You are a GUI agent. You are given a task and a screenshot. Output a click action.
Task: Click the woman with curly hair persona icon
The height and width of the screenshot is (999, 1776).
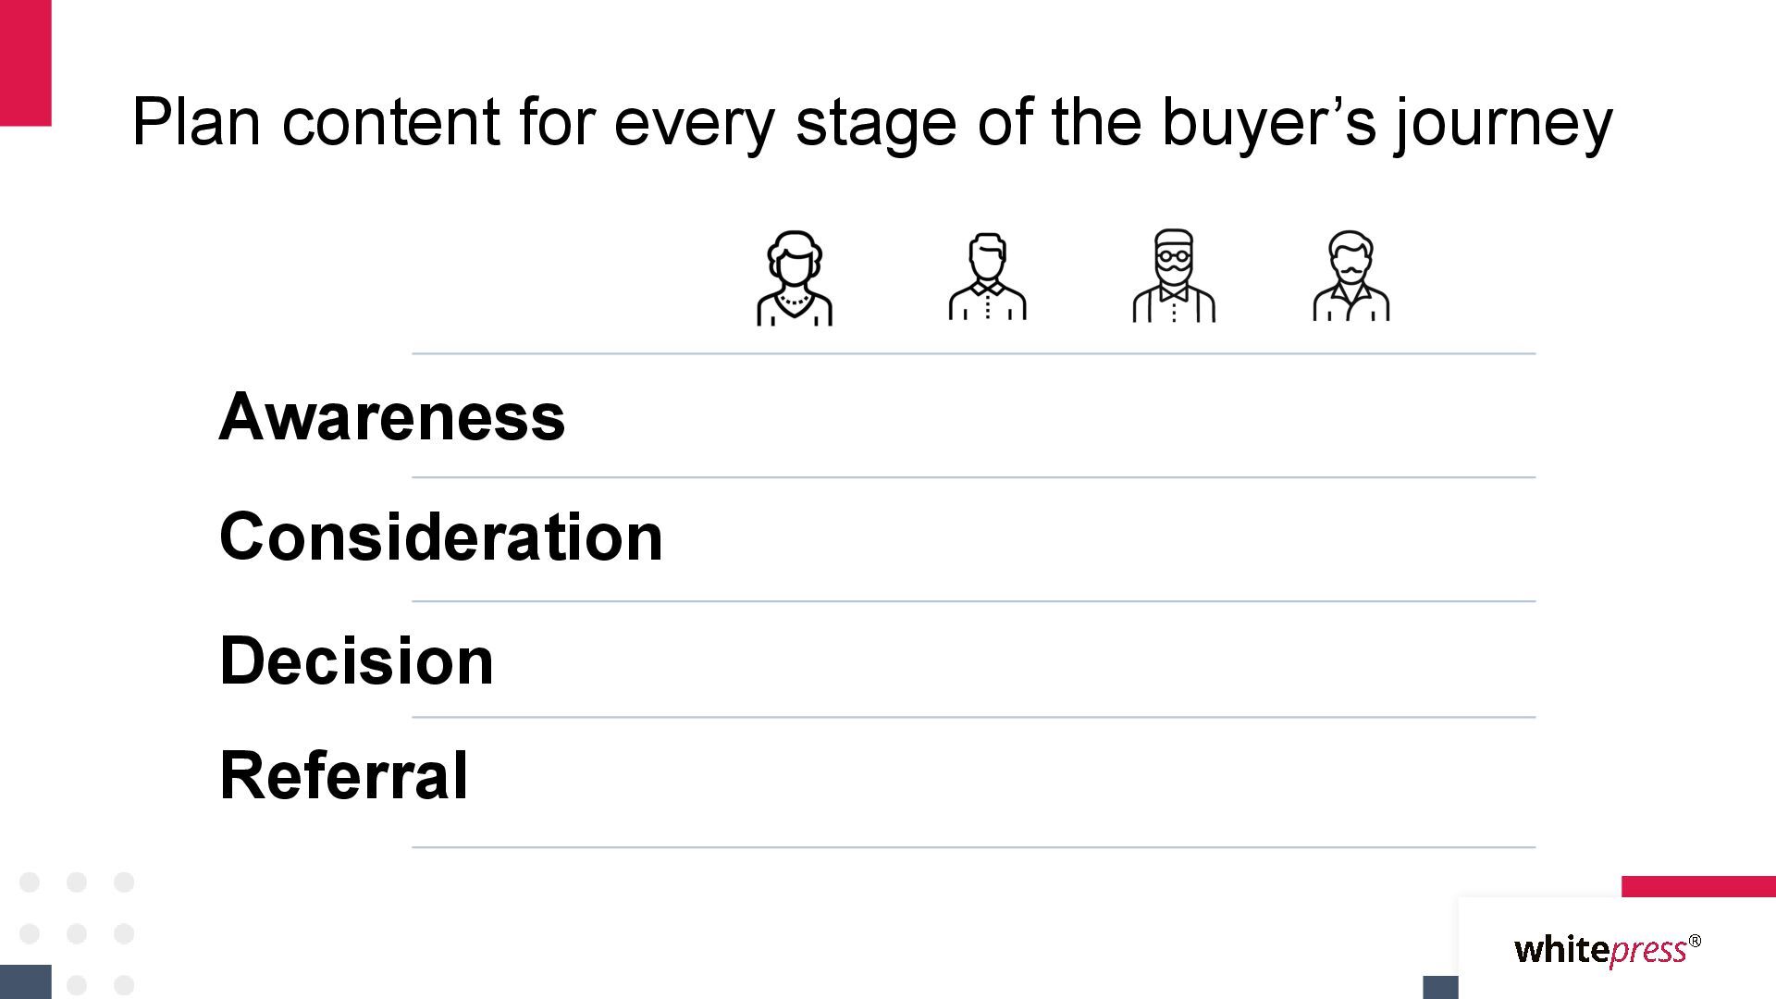(x=795, y=277)
